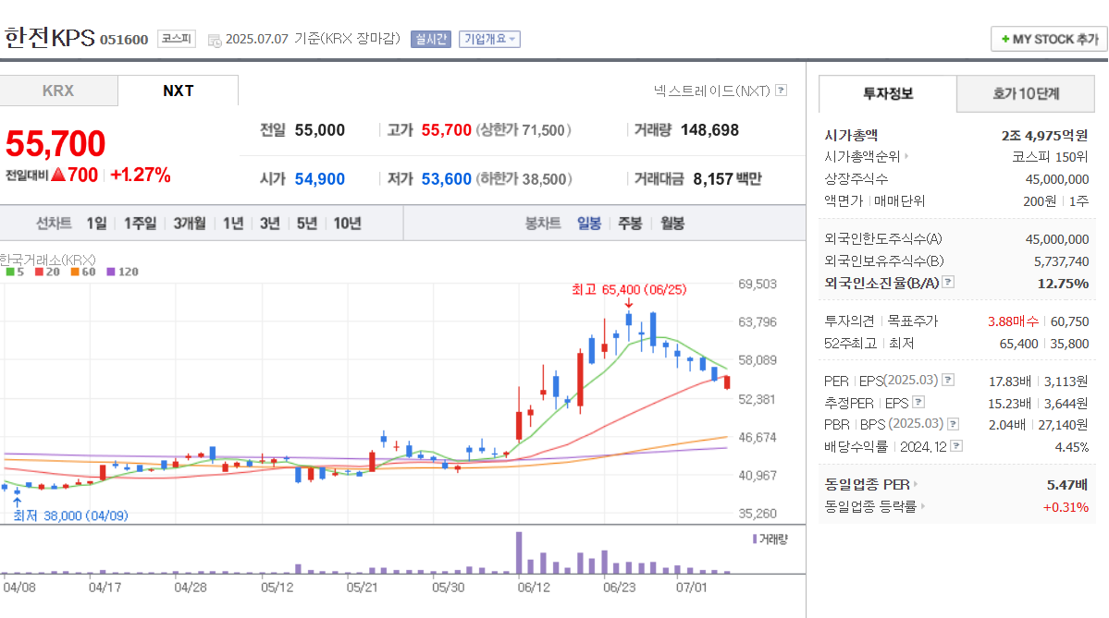The width and height of the screenshot is (1109, 618).
Task: Select the 일봉 candlestick chart
Action: (x=588, y=224)
